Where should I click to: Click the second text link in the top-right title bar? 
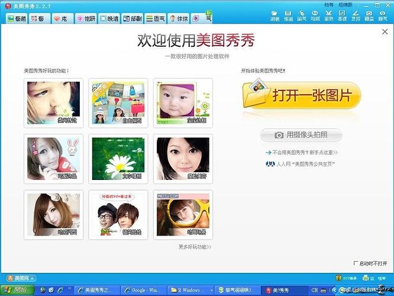point(345,5)
